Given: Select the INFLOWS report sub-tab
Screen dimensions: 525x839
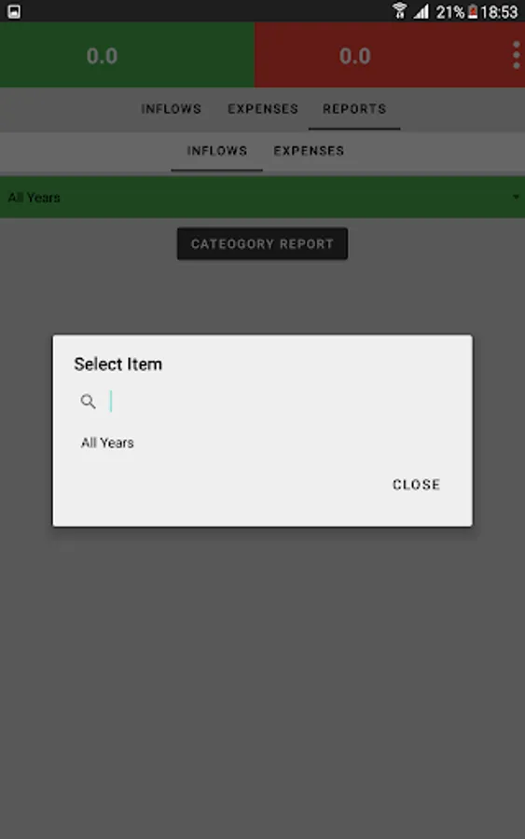Looking at the screenshot, I should (x=216, y=151).
